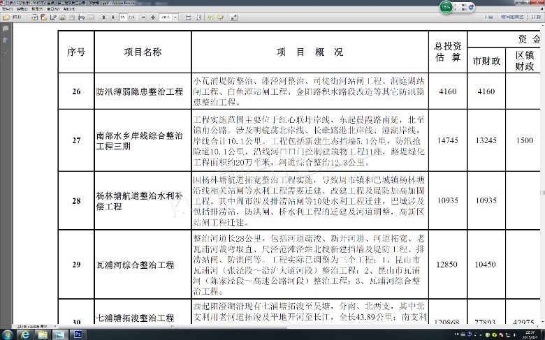Open bookmarks panel in left sidebar
The height and width of the screenshot is (340, 545).
tap(6, 40)
